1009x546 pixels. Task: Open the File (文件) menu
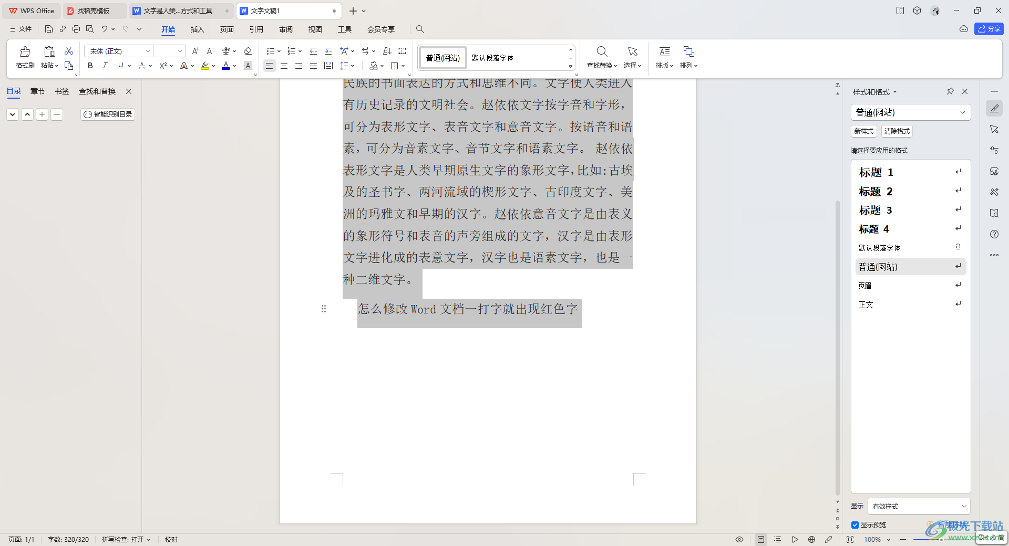tap(21, 29)
